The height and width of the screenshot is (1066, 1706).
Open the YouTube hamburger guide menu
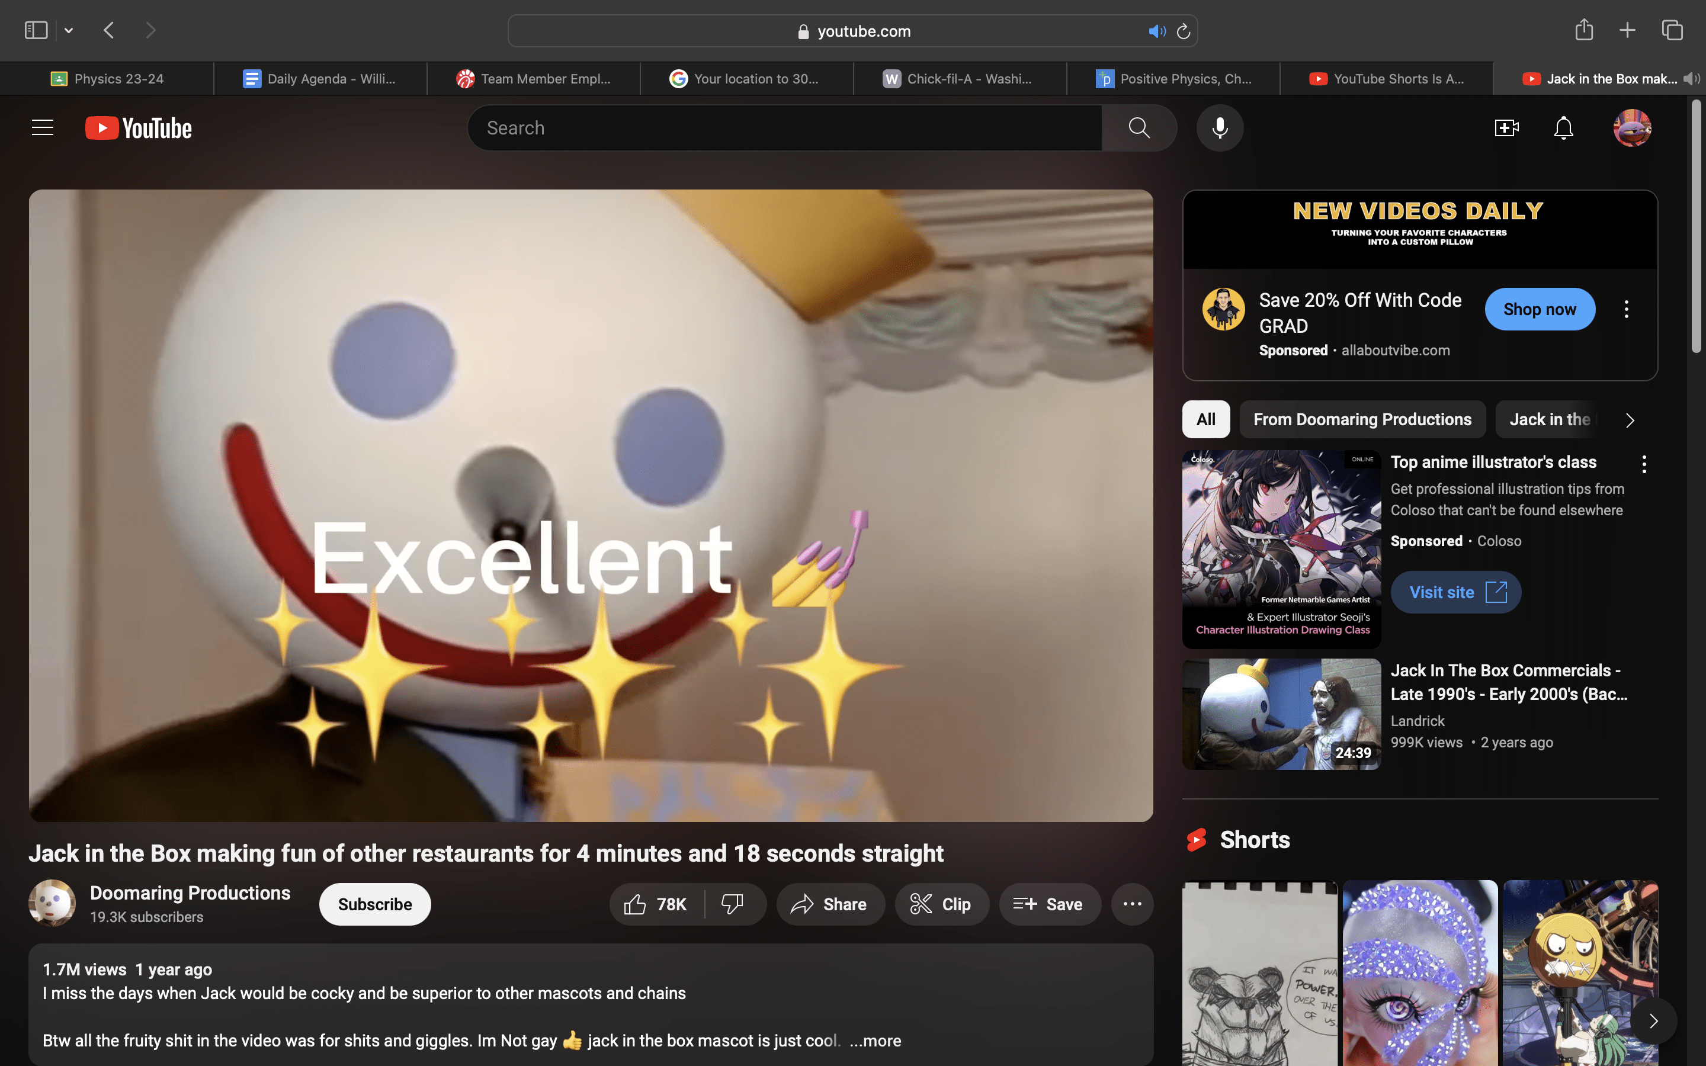click(x=42, y=127)
